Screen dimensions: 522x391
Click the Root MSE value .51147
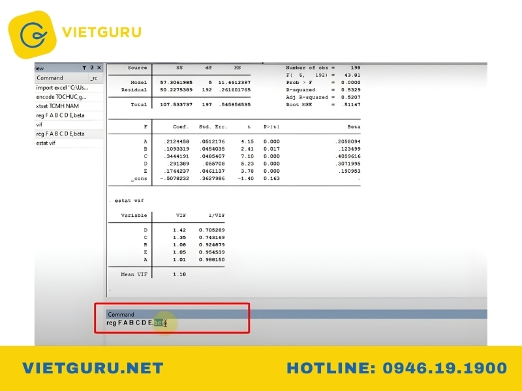pyautogui.click(x=350, y=104)
